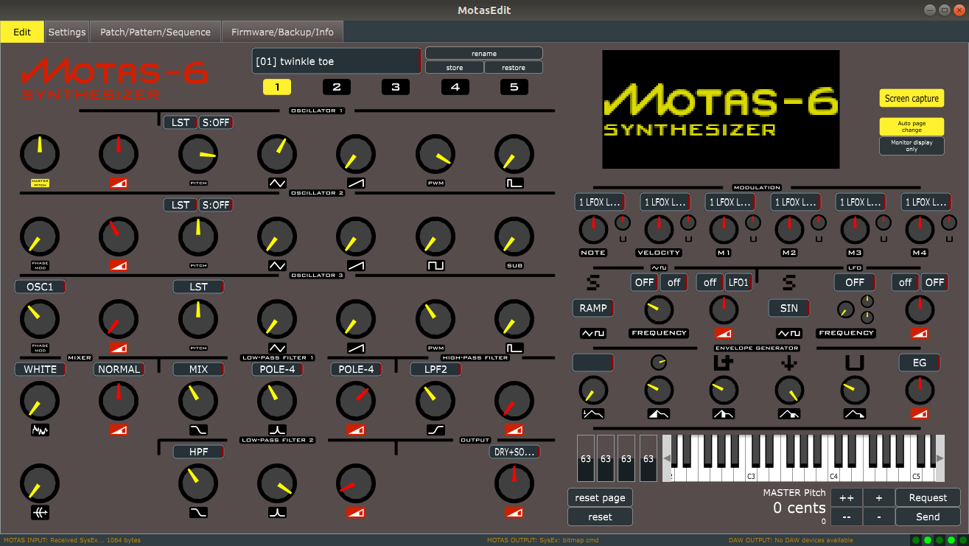Toggle S:OFF sync in Oscillator 1
This screenshot has height=546, width=969.
216,122
